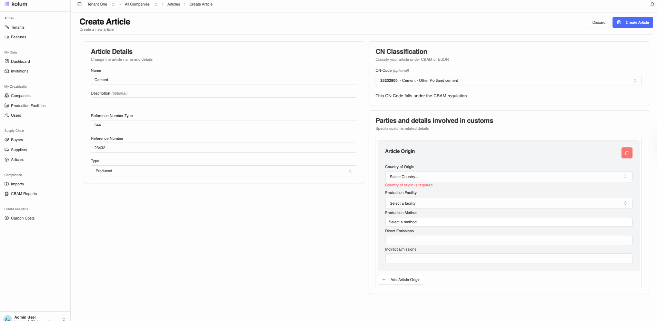Viewport: 657px width, 321px height.
Task: Click the notification bell icon
Action: 652,4
